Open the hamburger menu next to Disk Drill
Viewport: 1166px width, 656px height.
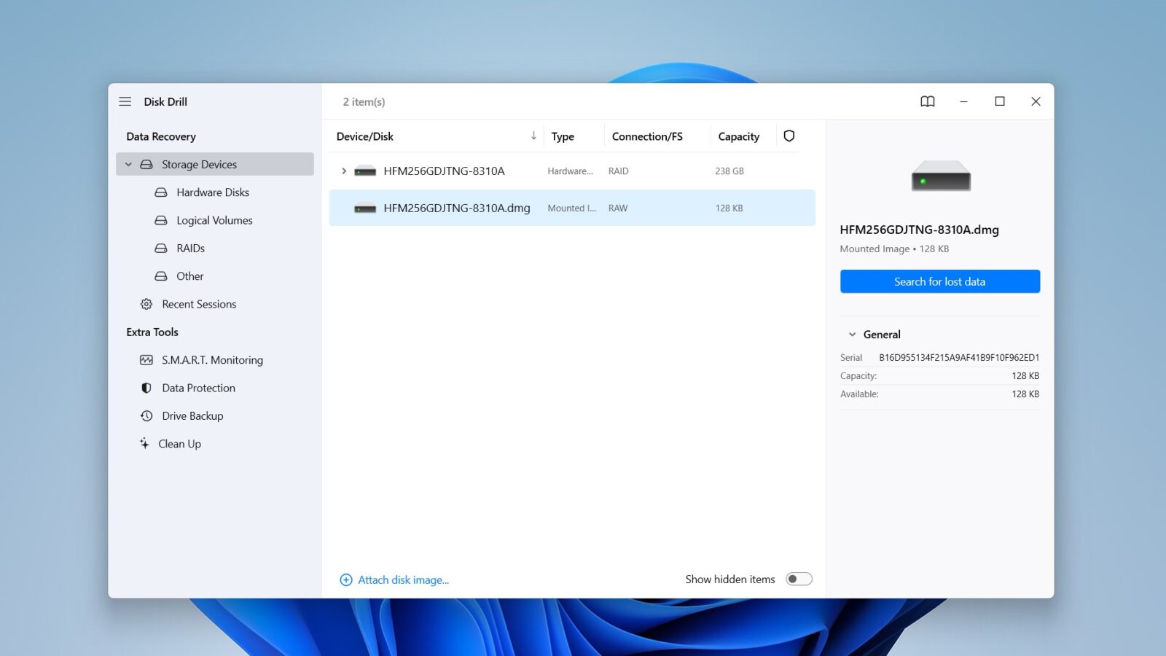pyautogui.click(x=125, y=101)
